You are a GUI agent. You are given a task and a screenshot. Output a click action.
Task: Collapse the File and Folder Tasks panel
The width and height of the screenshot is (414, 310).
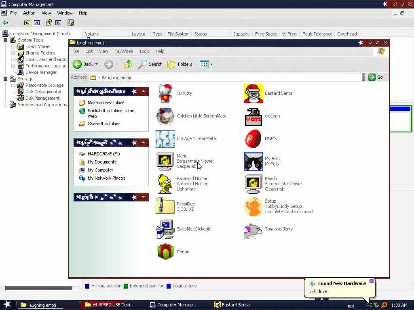144,91
